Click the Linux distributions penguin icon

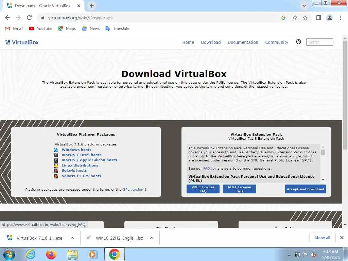coord(56,166)
